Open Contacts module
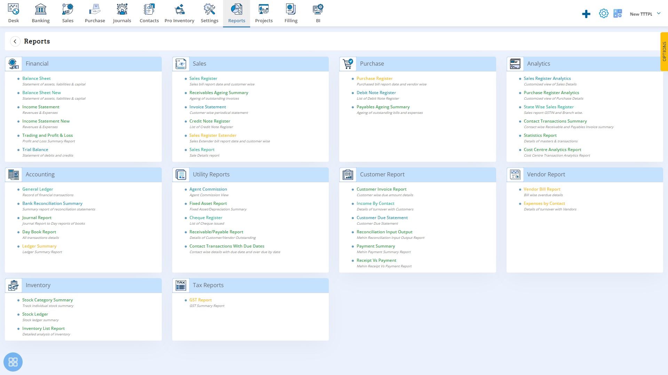Viewport: 668px width, 375px height. tap(149, 13)
